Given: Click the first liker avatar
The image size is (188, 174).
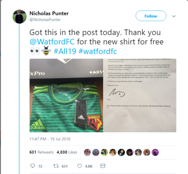Looking at the screenshot, I should click(88, 152).
